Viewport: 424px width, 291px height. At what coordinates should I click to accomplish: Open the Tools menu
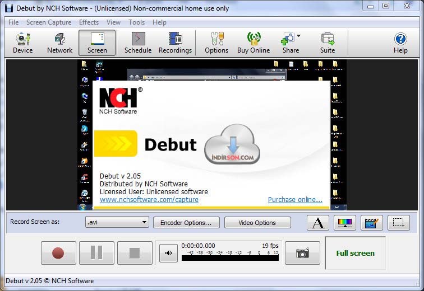136,22
